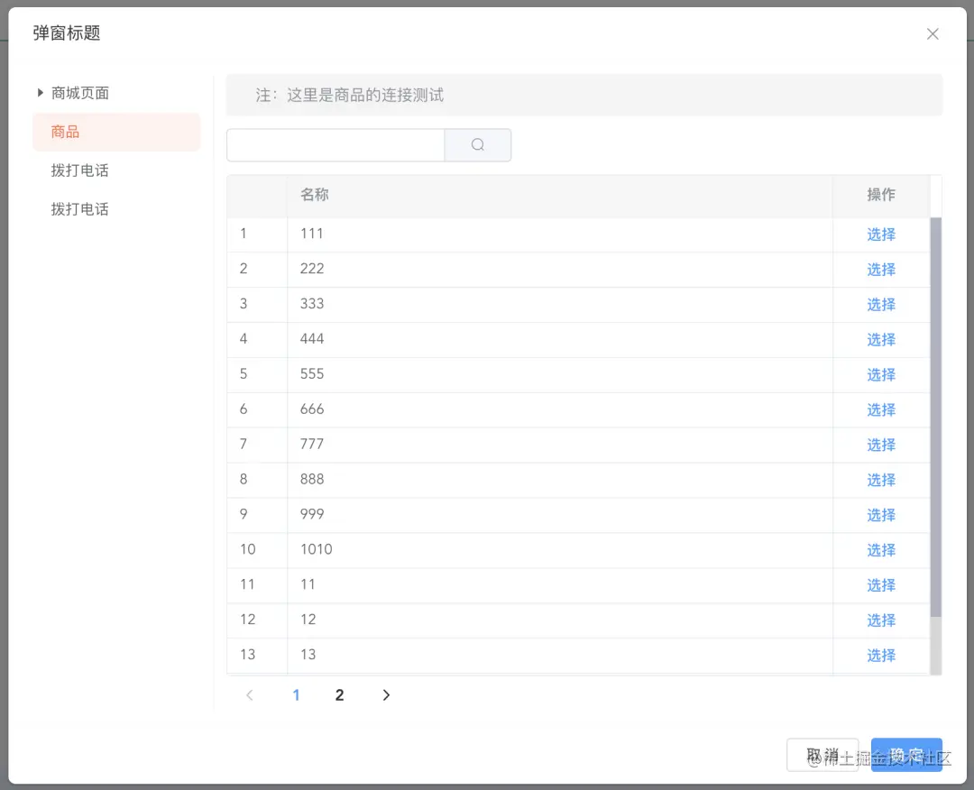
Task: Click the search magnifier icon button
Action: tap(478, 144)
